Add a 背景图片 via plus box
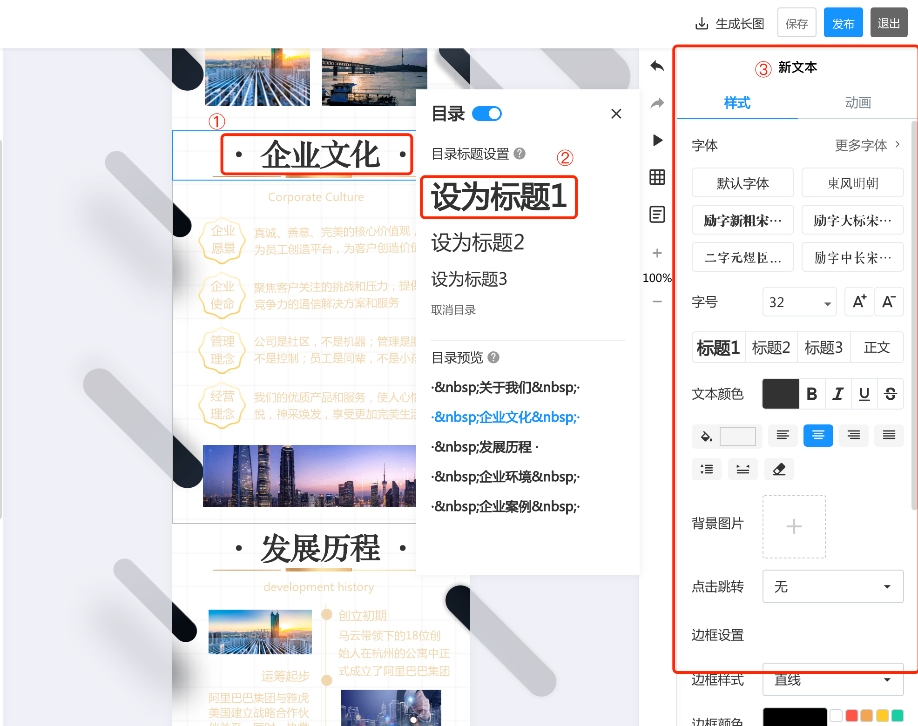This screenshot has height=726, width=918. tap(794, 526)
